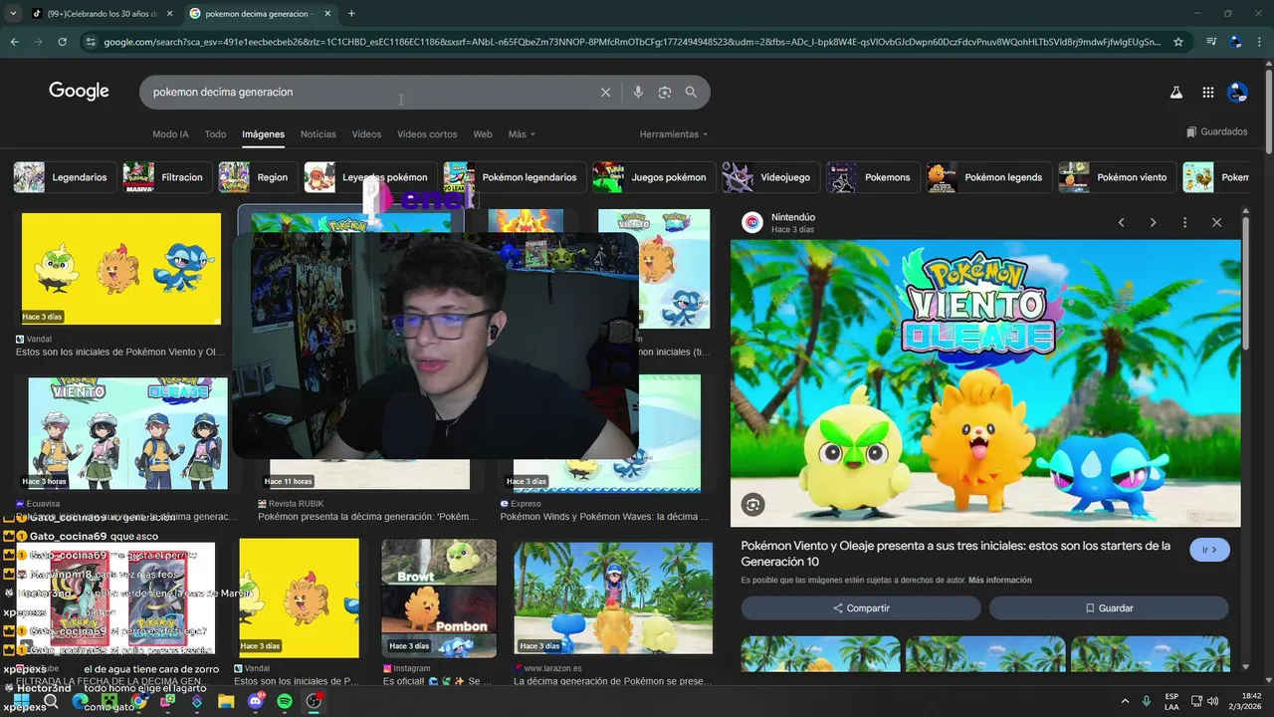Close the TikTok tab
Screen dimensions: 1274x717
point(169,13)
